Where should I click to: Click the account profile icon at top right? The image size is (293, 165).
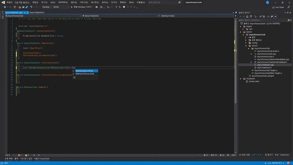click(x=267, y=2)
